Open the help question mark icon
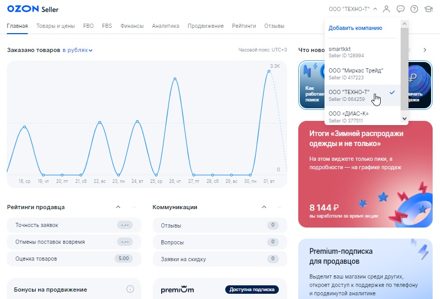This screenshot has height=299, width=440. 414,9
